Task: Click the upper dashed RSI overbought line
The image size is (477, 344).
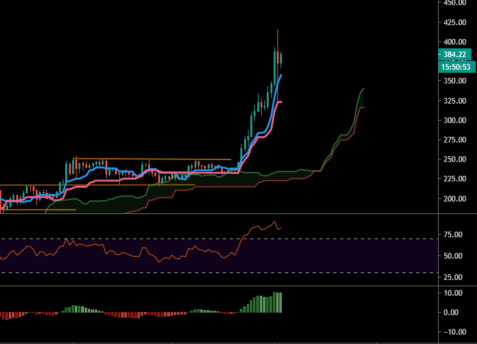Action: [126, 239]
